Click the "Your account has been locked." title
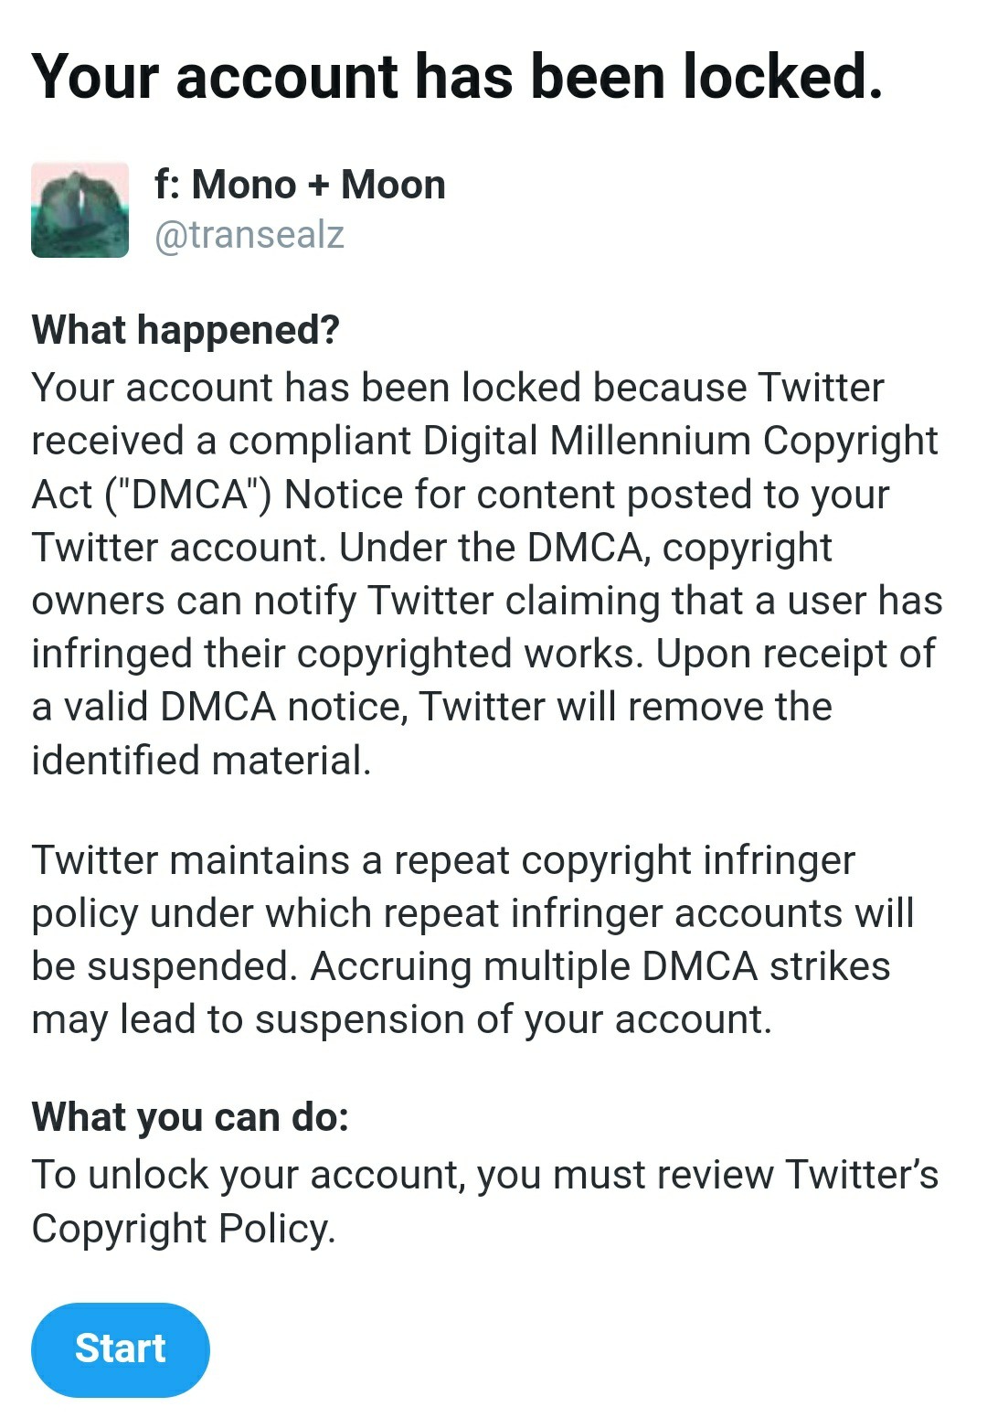Viewport: 987px width, 1428px height. point(457,76)
